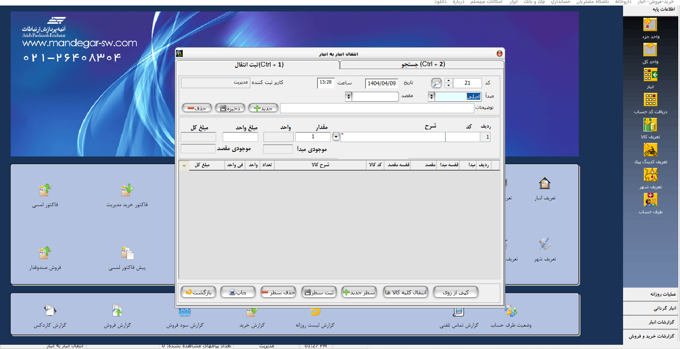Screen dimensions: 680x349
Task: Click the ذخیره save button
Action: (230, 108)
